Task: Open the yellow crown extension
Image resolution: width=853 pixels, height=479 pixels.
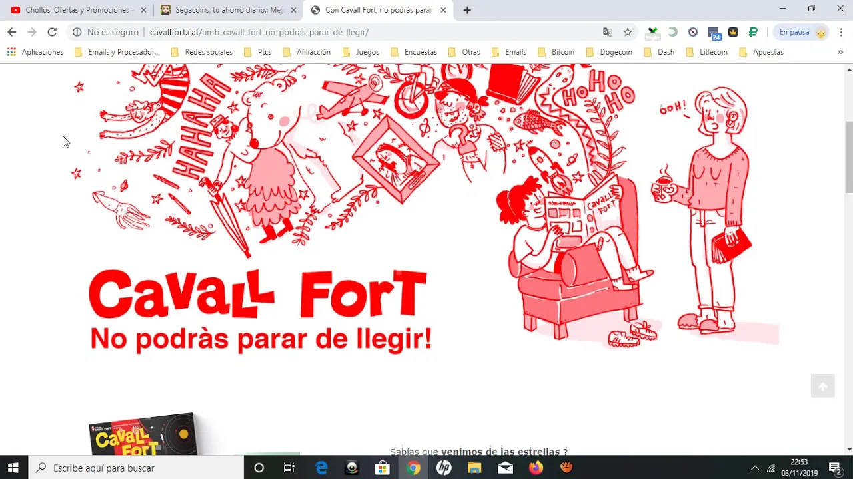Action: pos(733,32)
